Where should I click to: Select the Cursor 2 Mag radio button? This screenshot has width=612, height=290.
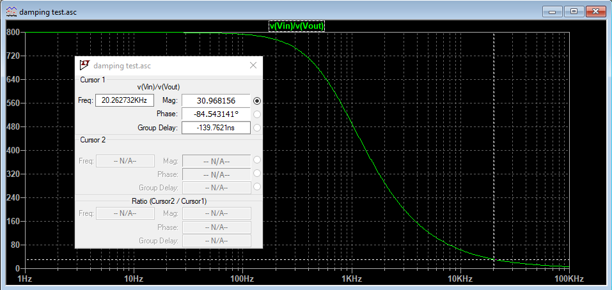(257, 160)
